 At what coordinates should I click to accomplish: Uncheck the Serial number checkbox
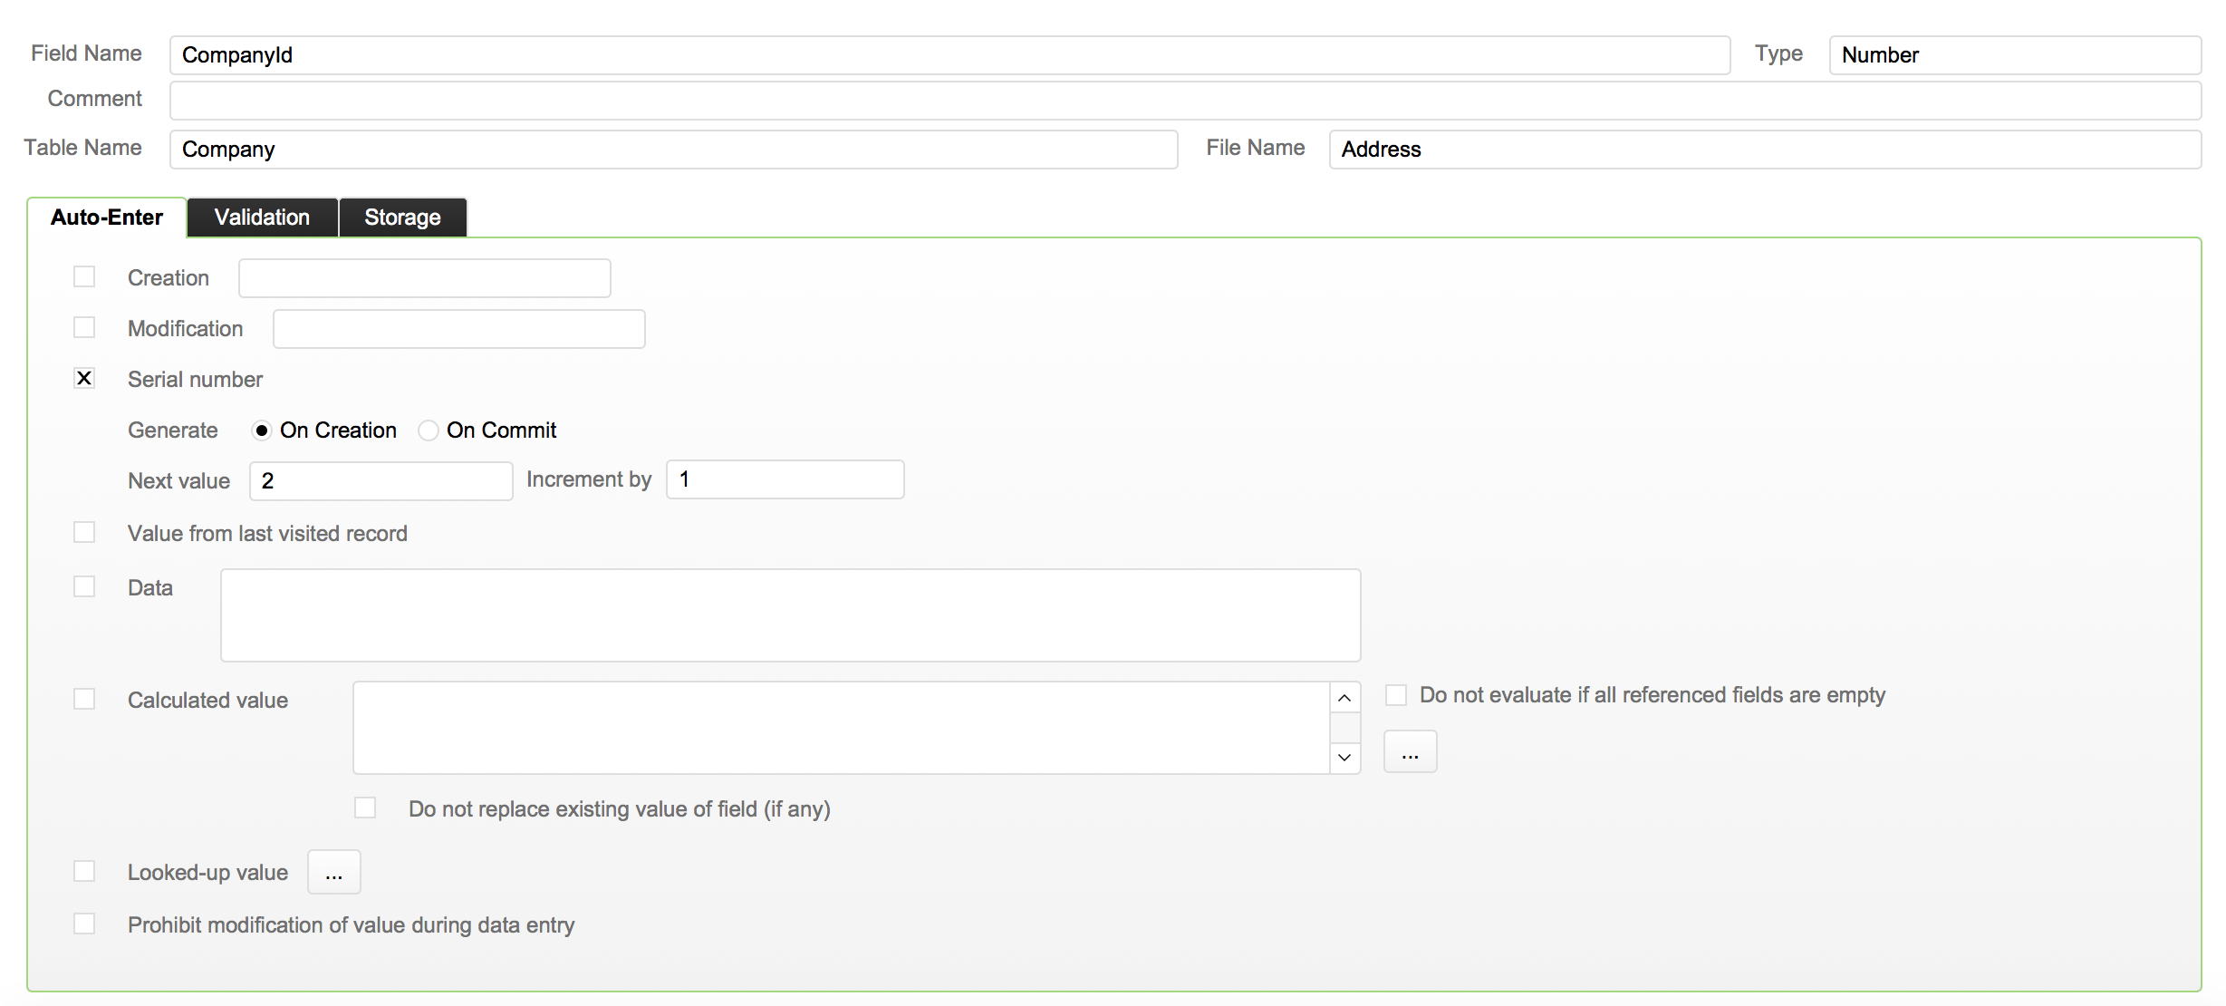pos(84,379)
